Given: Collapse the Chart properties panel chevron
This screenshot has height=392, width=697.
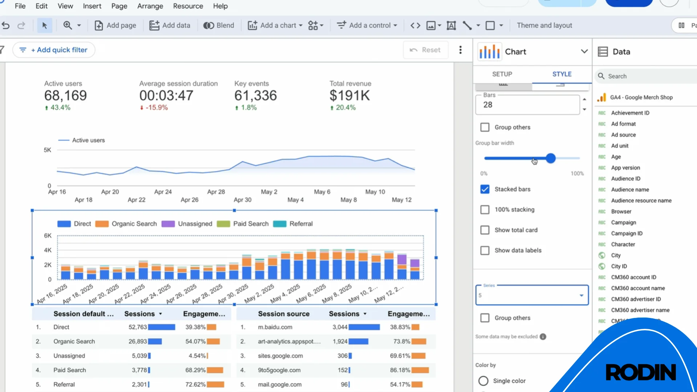Looking at the screenshot, I should click(x=584, y=51).
